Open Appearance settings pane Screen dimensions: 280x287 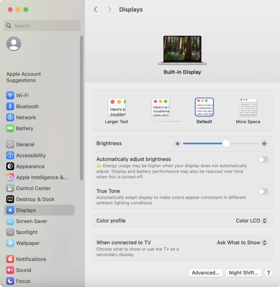click(39, 167)
